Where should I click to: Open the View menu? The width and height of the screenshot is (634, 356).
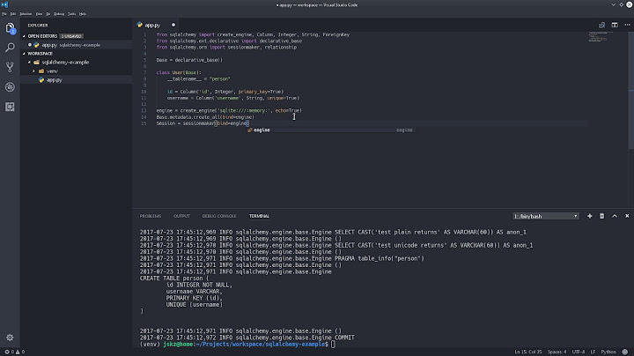coord(40,14)
